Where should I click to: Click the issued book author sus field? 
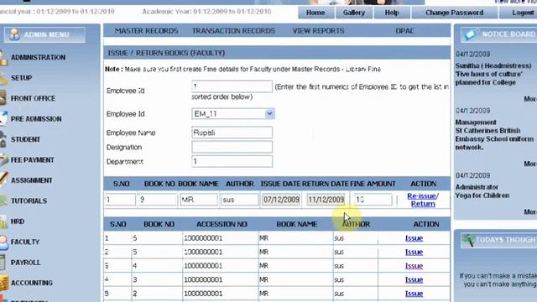point(239,200)
